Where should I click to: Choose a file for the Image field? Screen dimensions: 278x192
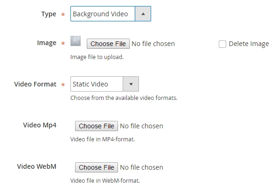pos(108,44)
